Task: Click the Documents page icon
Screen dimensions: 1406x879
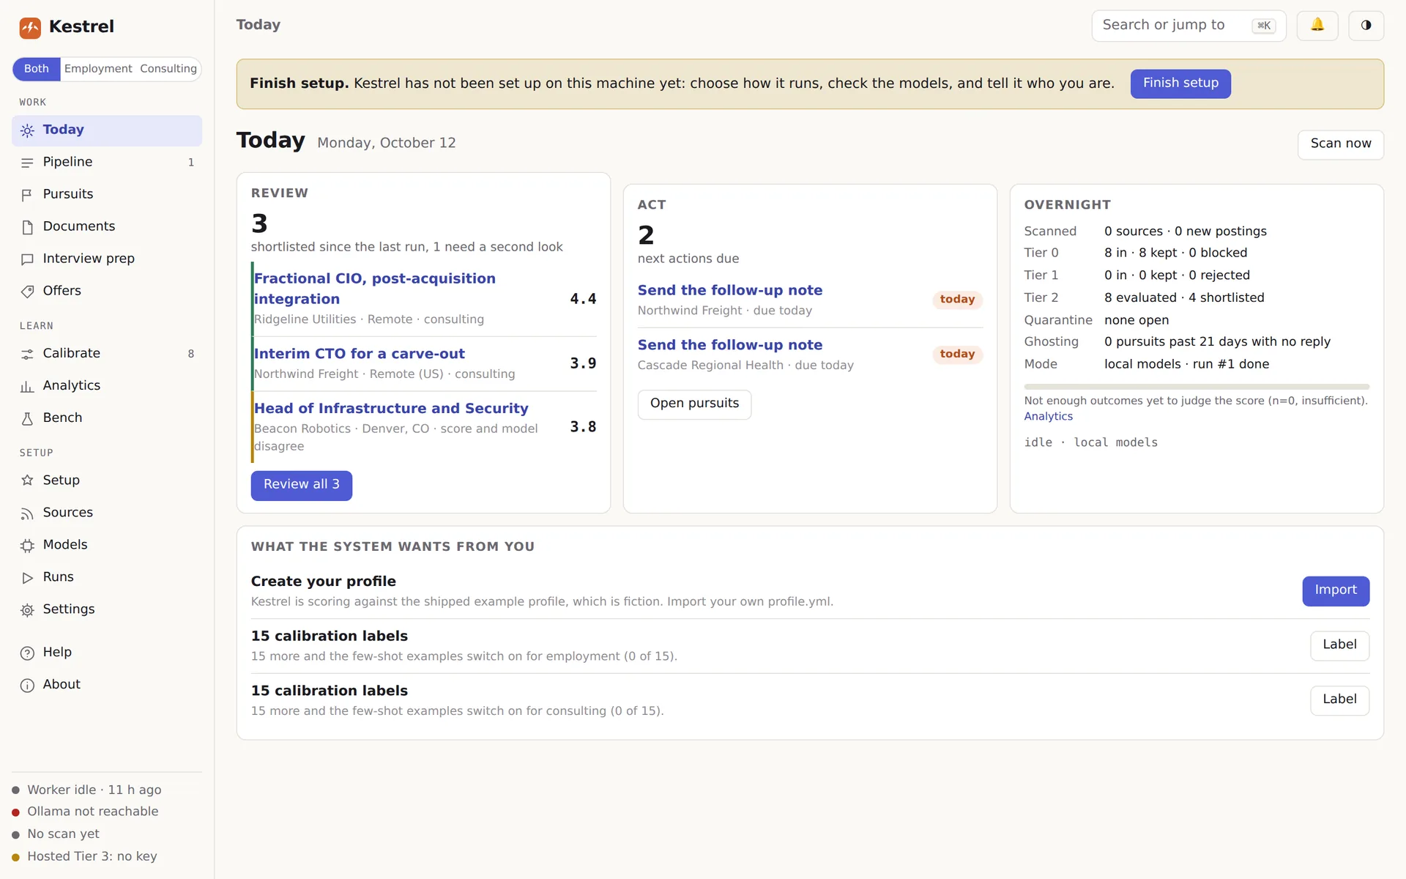Action: (x=27, y=227)
